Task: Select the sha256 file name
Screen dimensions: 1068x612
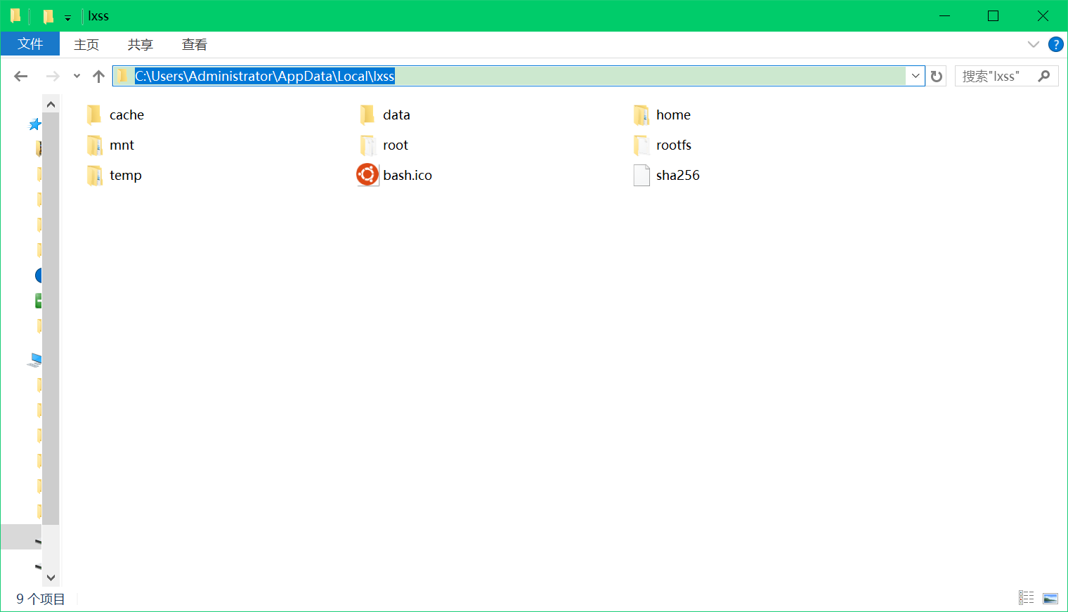Action: coord(678,175)
